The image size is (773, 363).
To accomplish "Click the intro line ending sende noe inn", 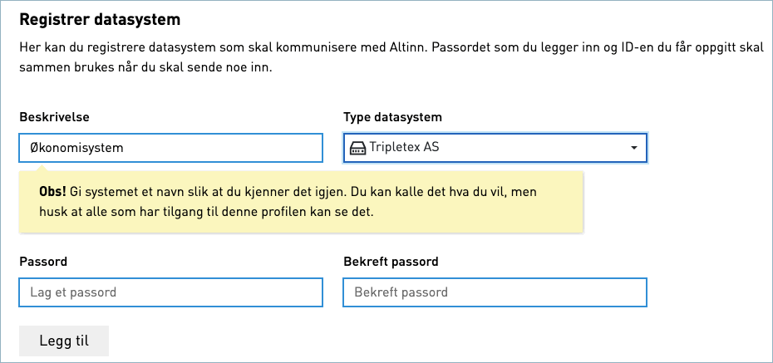I will pyautogui.click(x=145, y=67).
